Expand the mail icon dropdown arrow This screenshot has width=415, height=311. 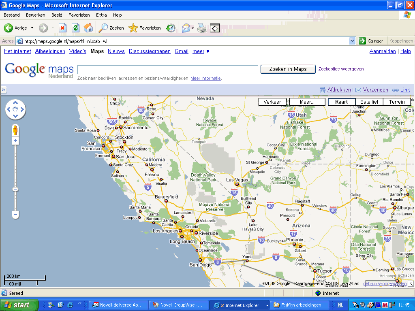tap(193, 28)
